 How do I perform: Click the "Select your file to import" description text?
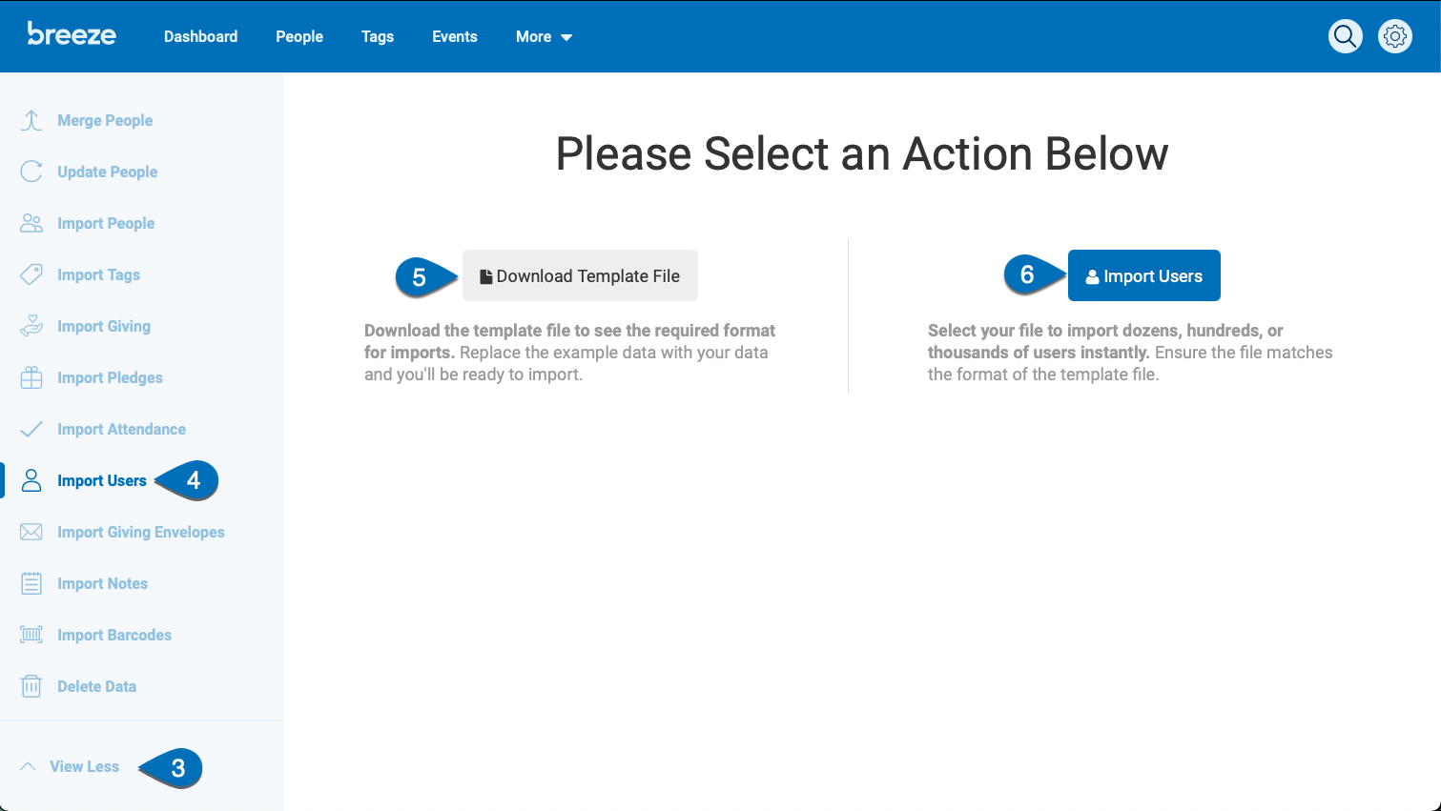pyautogui.click(x=1130, y=352)
